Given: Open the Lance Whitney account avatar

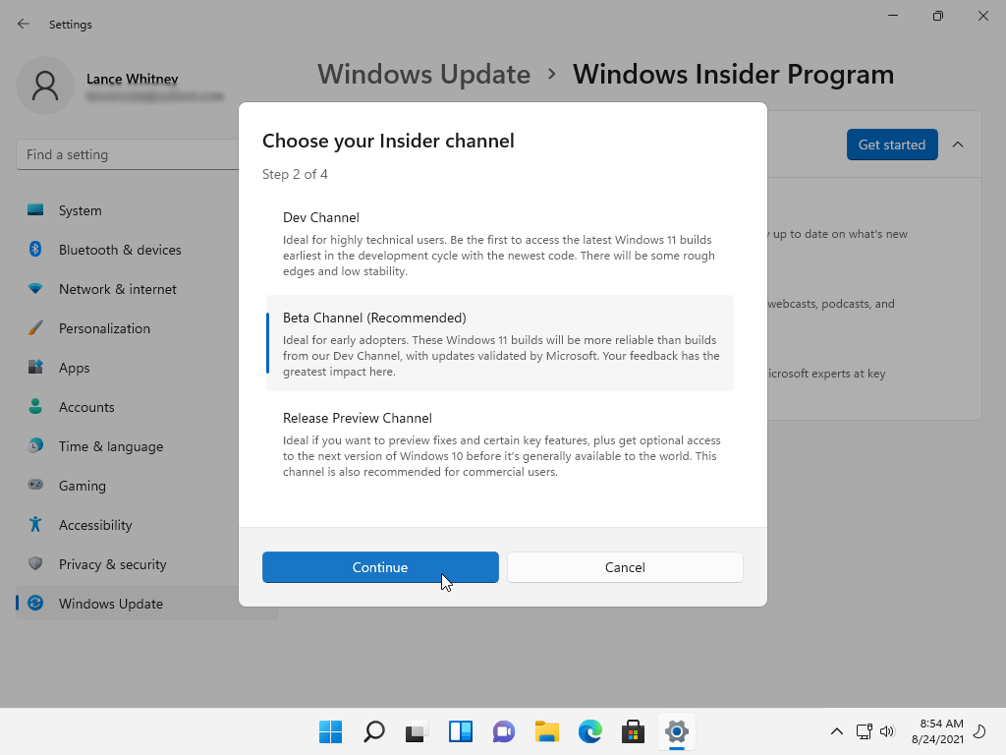Looking at the screenshot, I should coord(45,86).
